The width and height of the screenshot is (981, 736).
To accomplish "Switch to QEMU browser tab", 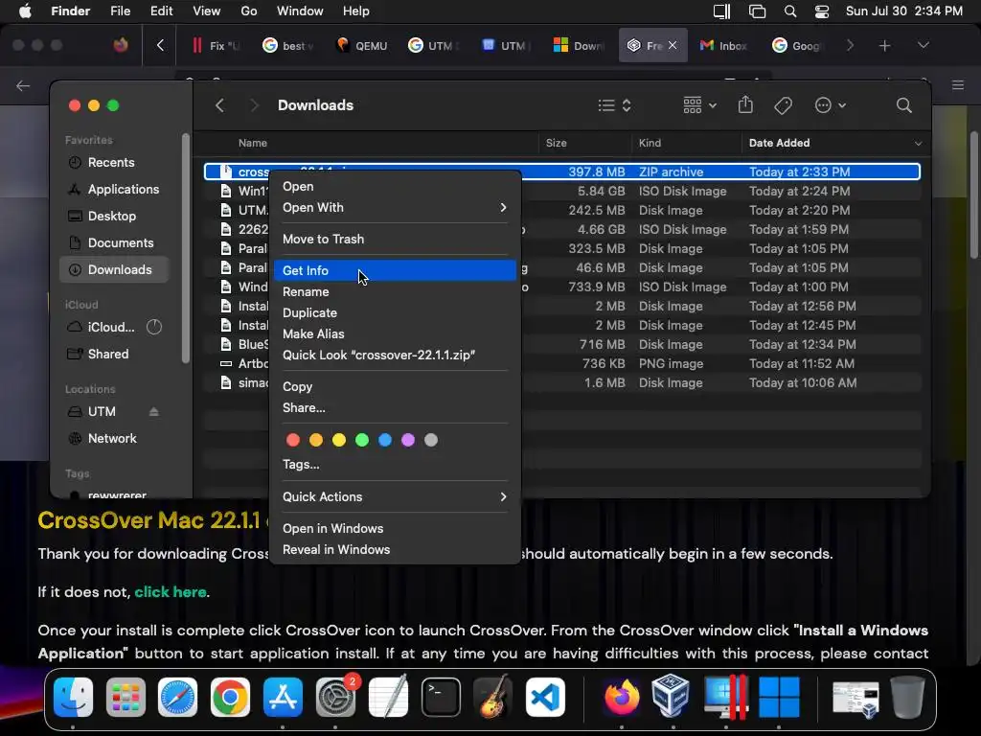I will point(361,45).
